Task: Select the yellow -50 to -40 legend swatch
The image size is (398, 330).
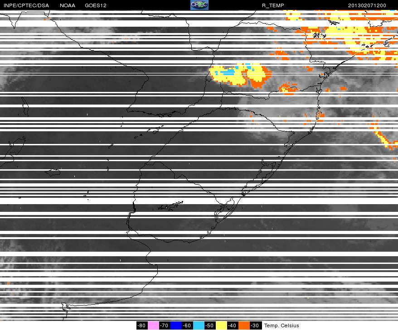Action: coord(221,325)
